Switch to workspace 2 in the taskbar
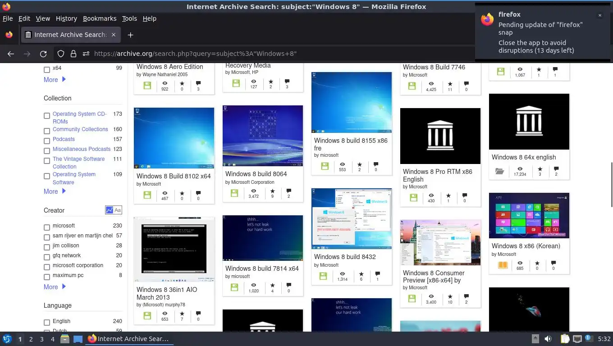This screenshot has height=346, width=613. (31, 339)
